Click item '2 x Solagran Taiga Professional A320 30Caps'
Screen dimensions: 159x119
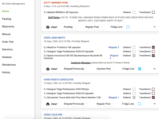pyautogui.click(x=66, y=89)
